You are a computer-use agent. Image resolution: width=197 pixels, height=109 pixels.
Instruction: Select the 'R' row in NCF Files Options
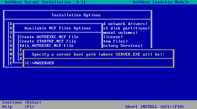click(21, 59)
